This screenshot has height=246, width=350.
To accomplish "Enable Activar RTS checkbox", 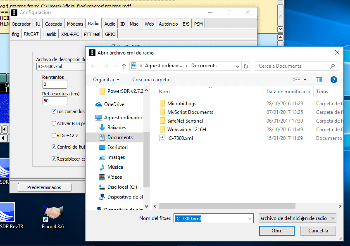I will coord(54,123).
